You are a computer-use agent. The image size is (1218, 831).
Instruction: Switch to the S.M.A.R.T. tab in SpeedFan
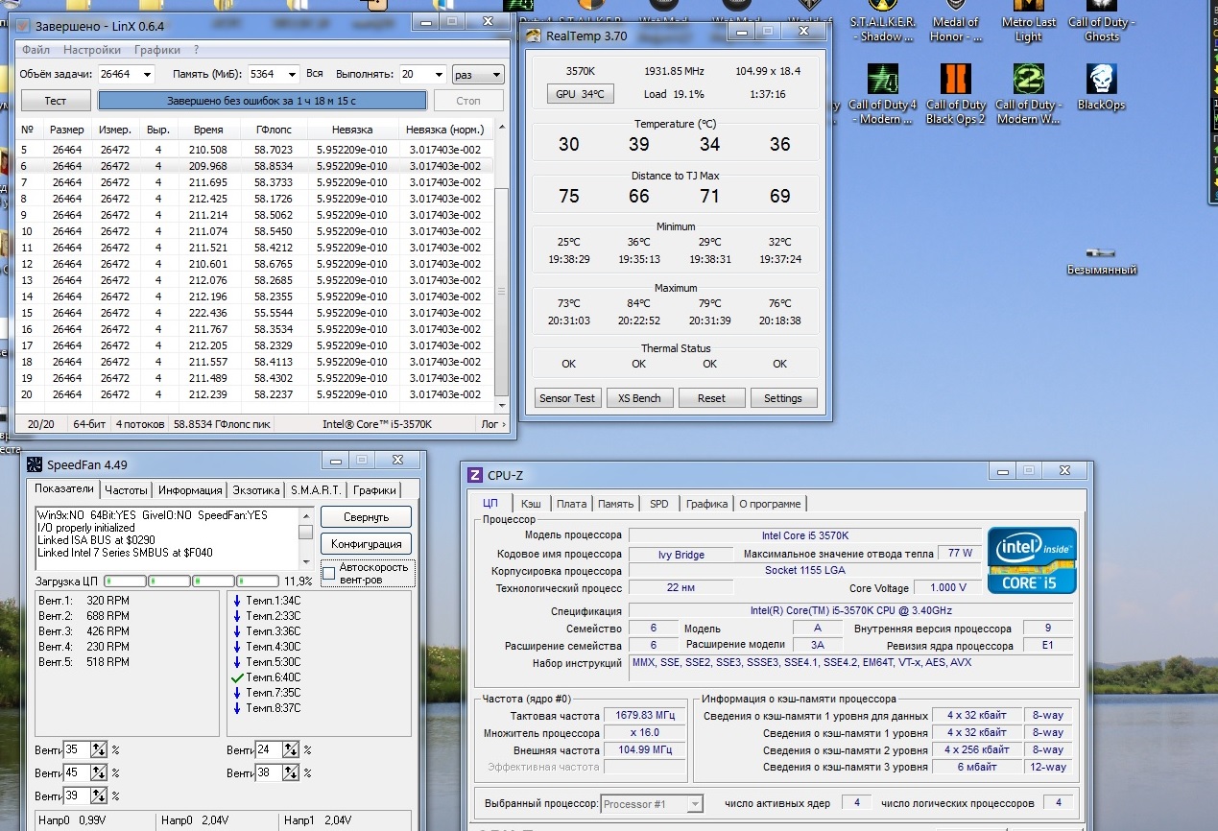click(x=316, y=490)
